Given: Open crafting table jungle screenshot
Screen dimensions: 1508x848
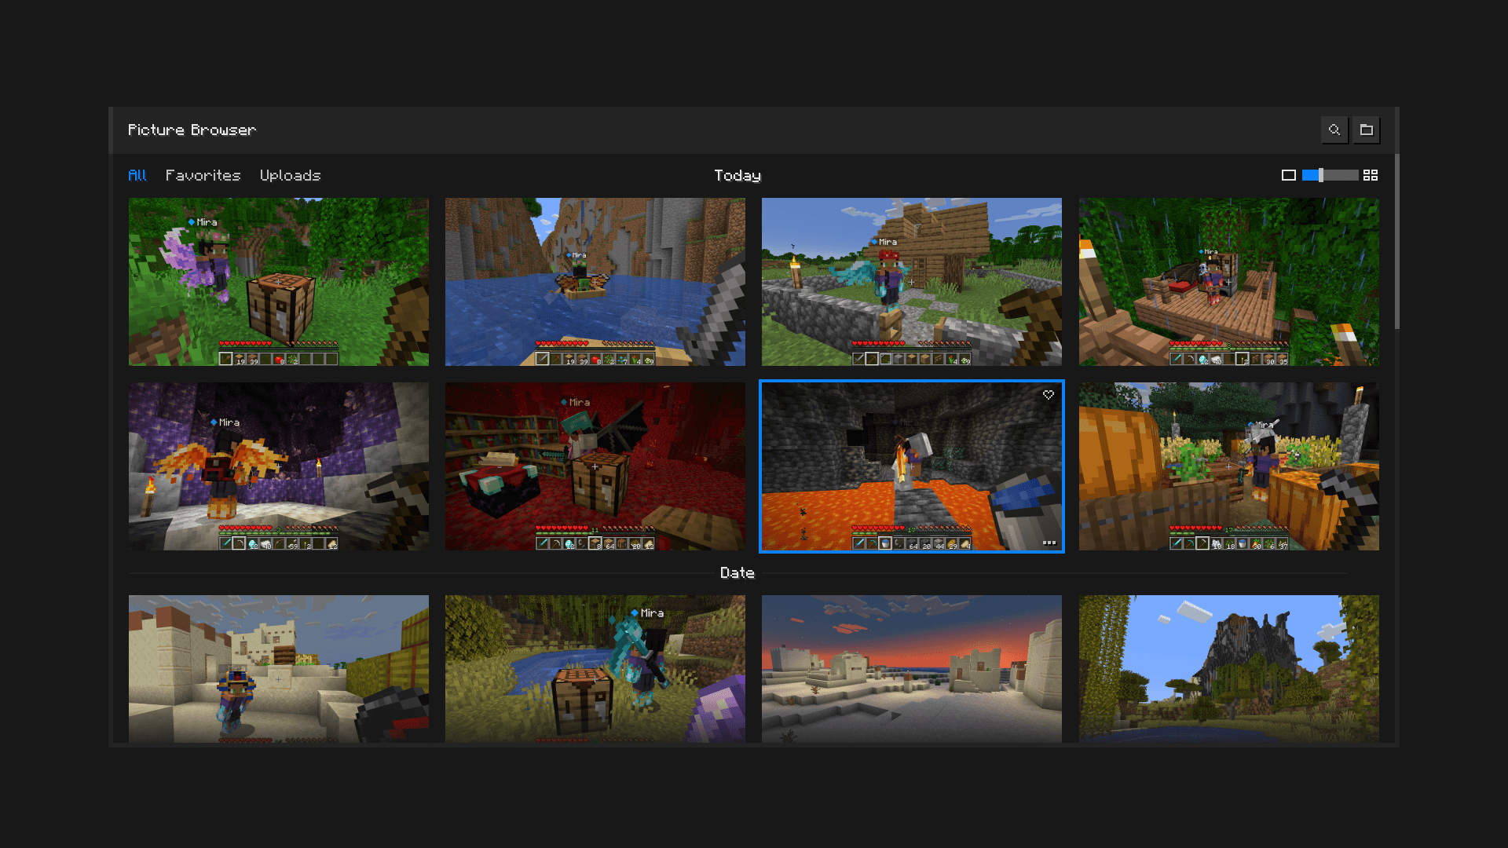Looking at the screenshot, I should click(279, 281).
